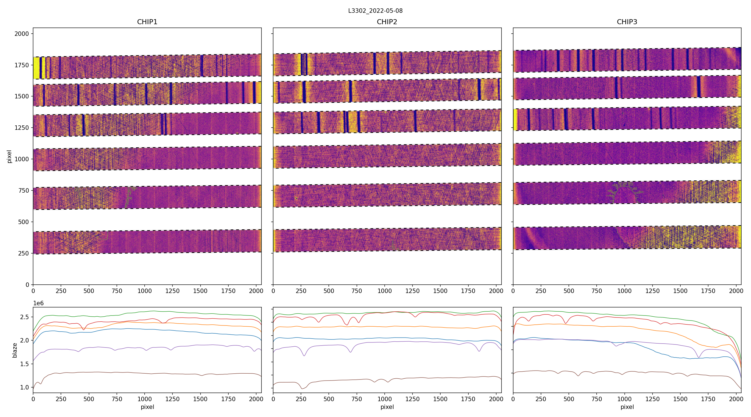Click the figure title L3302_2022-05-08
This screenshot has height=417, width=751.
pos(375,11)
